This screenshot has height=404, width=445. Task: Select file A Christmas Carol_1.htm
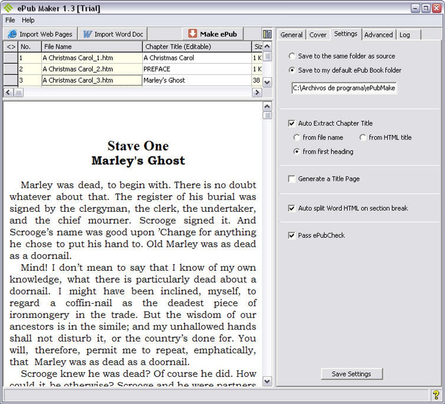coord(92,58)
